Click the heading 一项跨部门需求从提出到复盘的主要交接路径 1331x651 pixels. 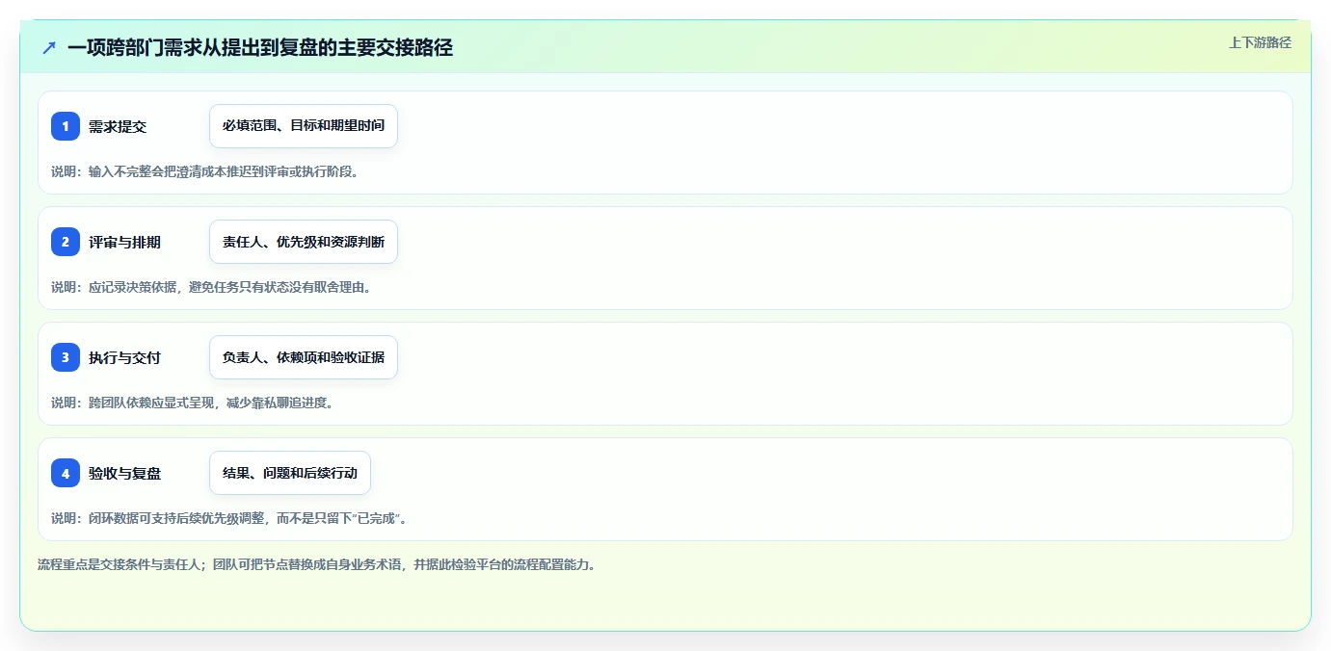tap(260, 47)
